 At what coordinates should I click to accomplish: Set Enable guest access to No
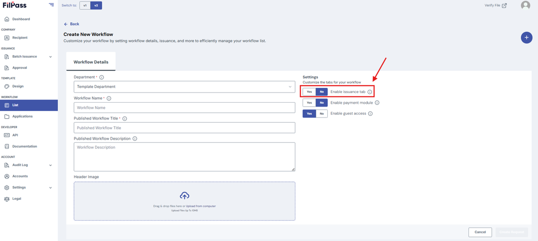pos(321,114)
